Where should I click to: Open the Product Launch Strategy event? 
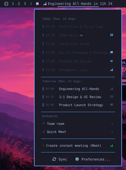(x=78, y=105)
